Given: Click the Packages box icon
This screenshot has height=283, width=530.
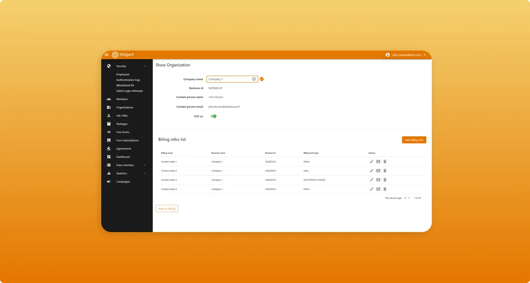Looking at the screenshot, I should 109,124.
